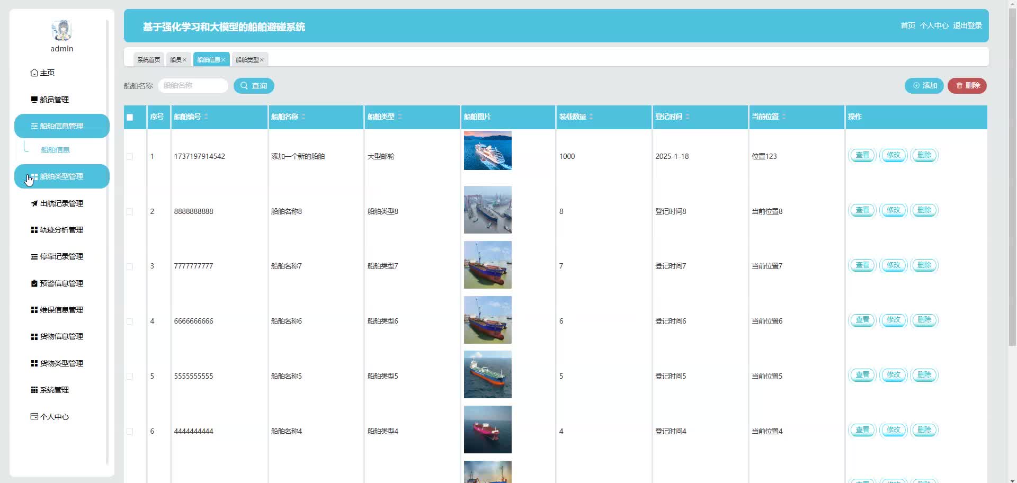This screenshot has height=483, width=1017.
Task: View details of row 1 ship
Action: pos(862,155)
